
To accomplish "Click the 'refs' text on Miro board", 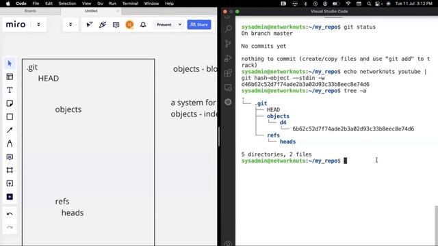I will pyautogui.click(x=62, y=202).
